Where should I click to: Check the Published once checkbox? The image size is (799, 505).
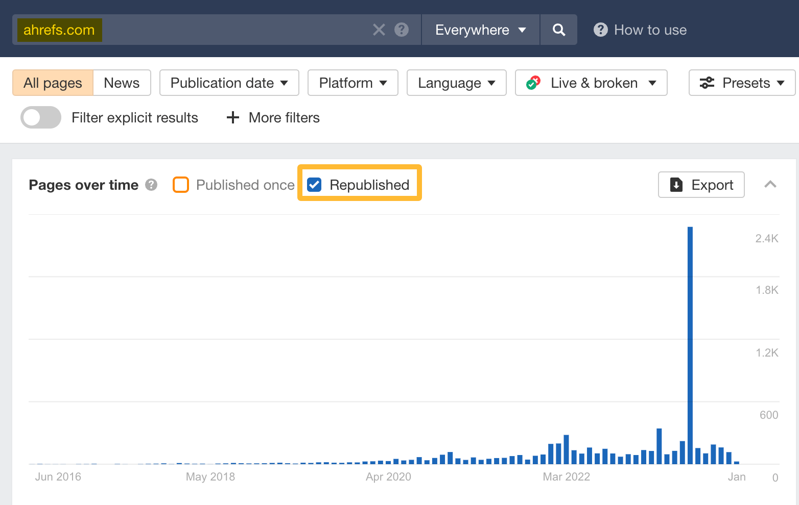pyautogui.click(x=181, y=185)
